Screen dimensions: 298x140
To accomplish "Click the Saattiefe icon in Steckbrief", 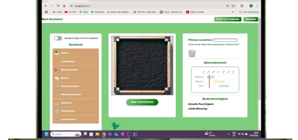I will 57,103.
